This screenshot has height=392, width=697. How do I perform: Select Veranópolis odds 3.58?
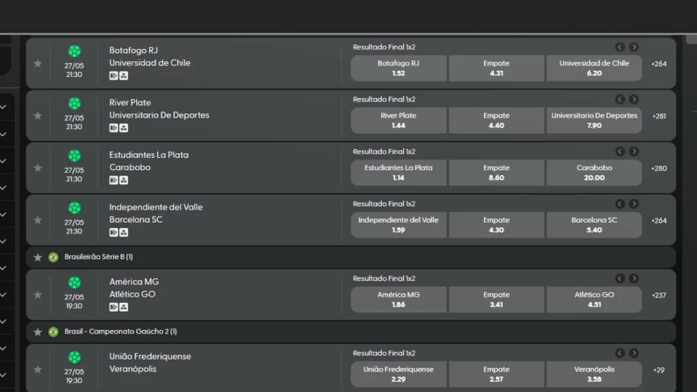[594, 374]
